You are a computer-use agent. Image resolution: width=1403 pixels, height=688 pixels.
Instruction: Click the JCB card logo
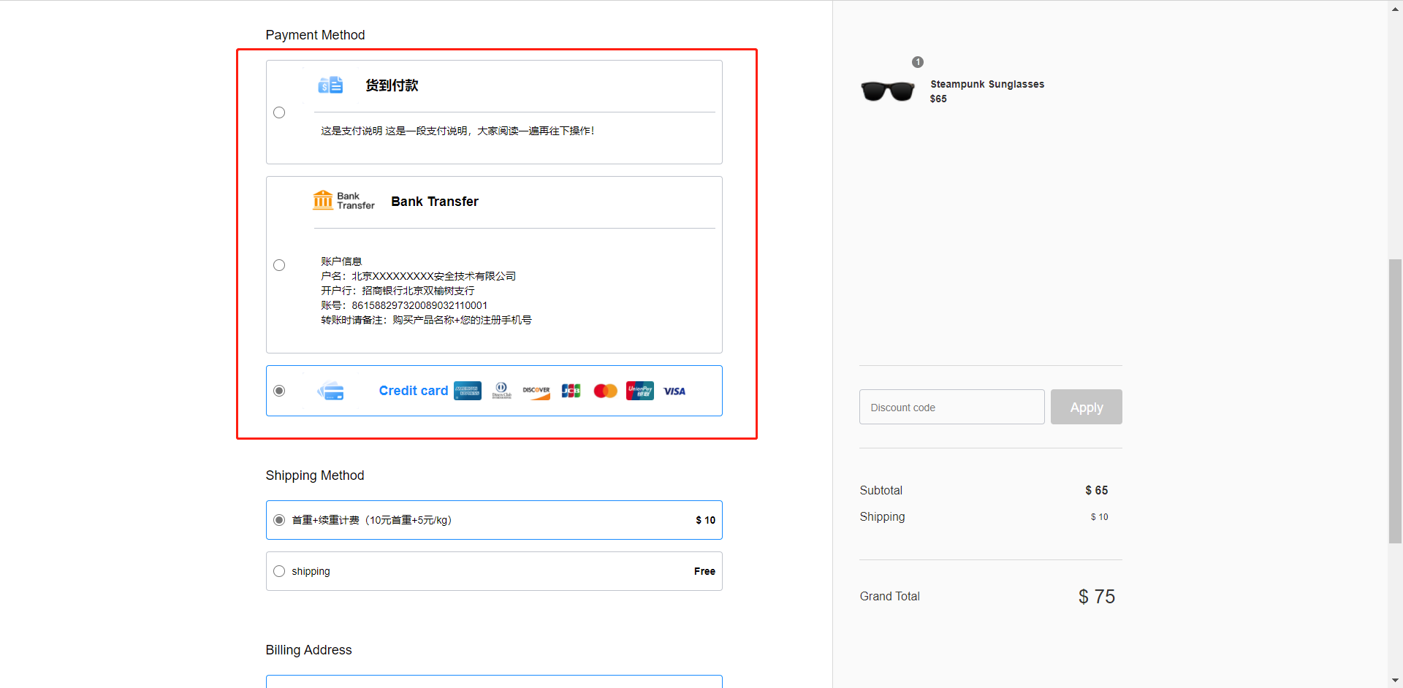[x=571, y=391]
